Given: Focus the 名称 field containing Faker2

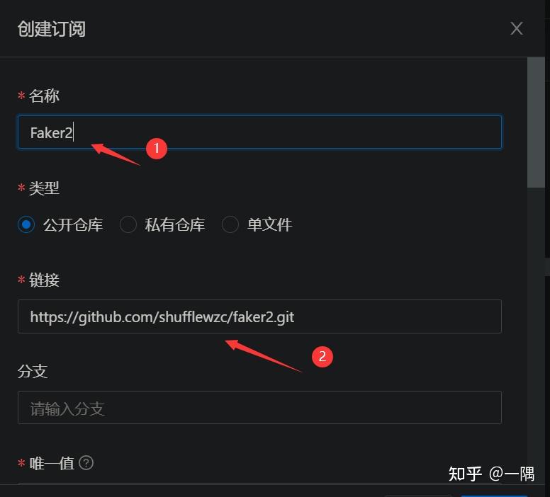Looking at the screenshot, I should pos(259,132).
